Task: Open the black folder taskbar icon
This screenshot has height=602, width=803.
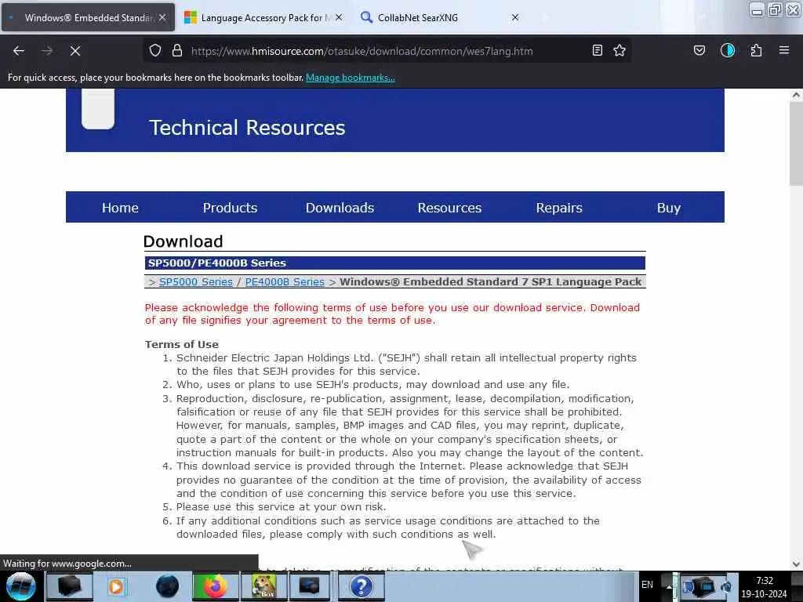Action: coord(70,586)
